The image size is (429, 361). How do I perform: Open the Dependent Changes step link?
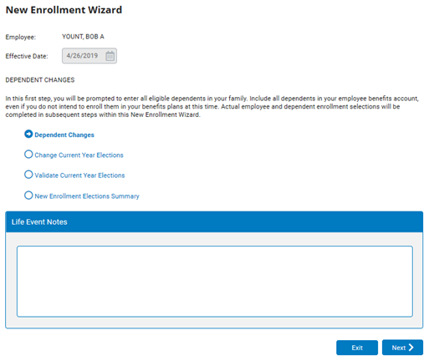(x=64, y=135)
